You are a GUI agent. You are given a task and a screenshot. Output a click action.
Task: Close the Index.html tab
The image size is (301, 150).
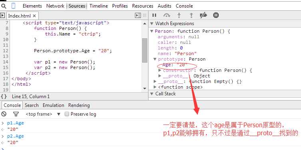click(34, 16)
